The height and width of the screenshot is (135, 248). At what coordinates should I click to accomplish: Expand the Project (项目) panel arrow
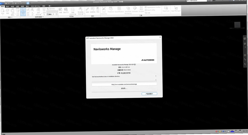(12, 17)
